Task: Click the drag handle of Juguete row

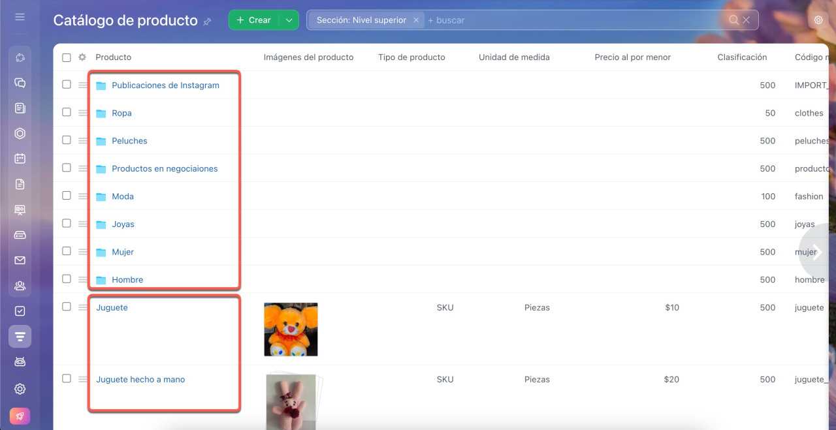Action: tap(82, 307)
